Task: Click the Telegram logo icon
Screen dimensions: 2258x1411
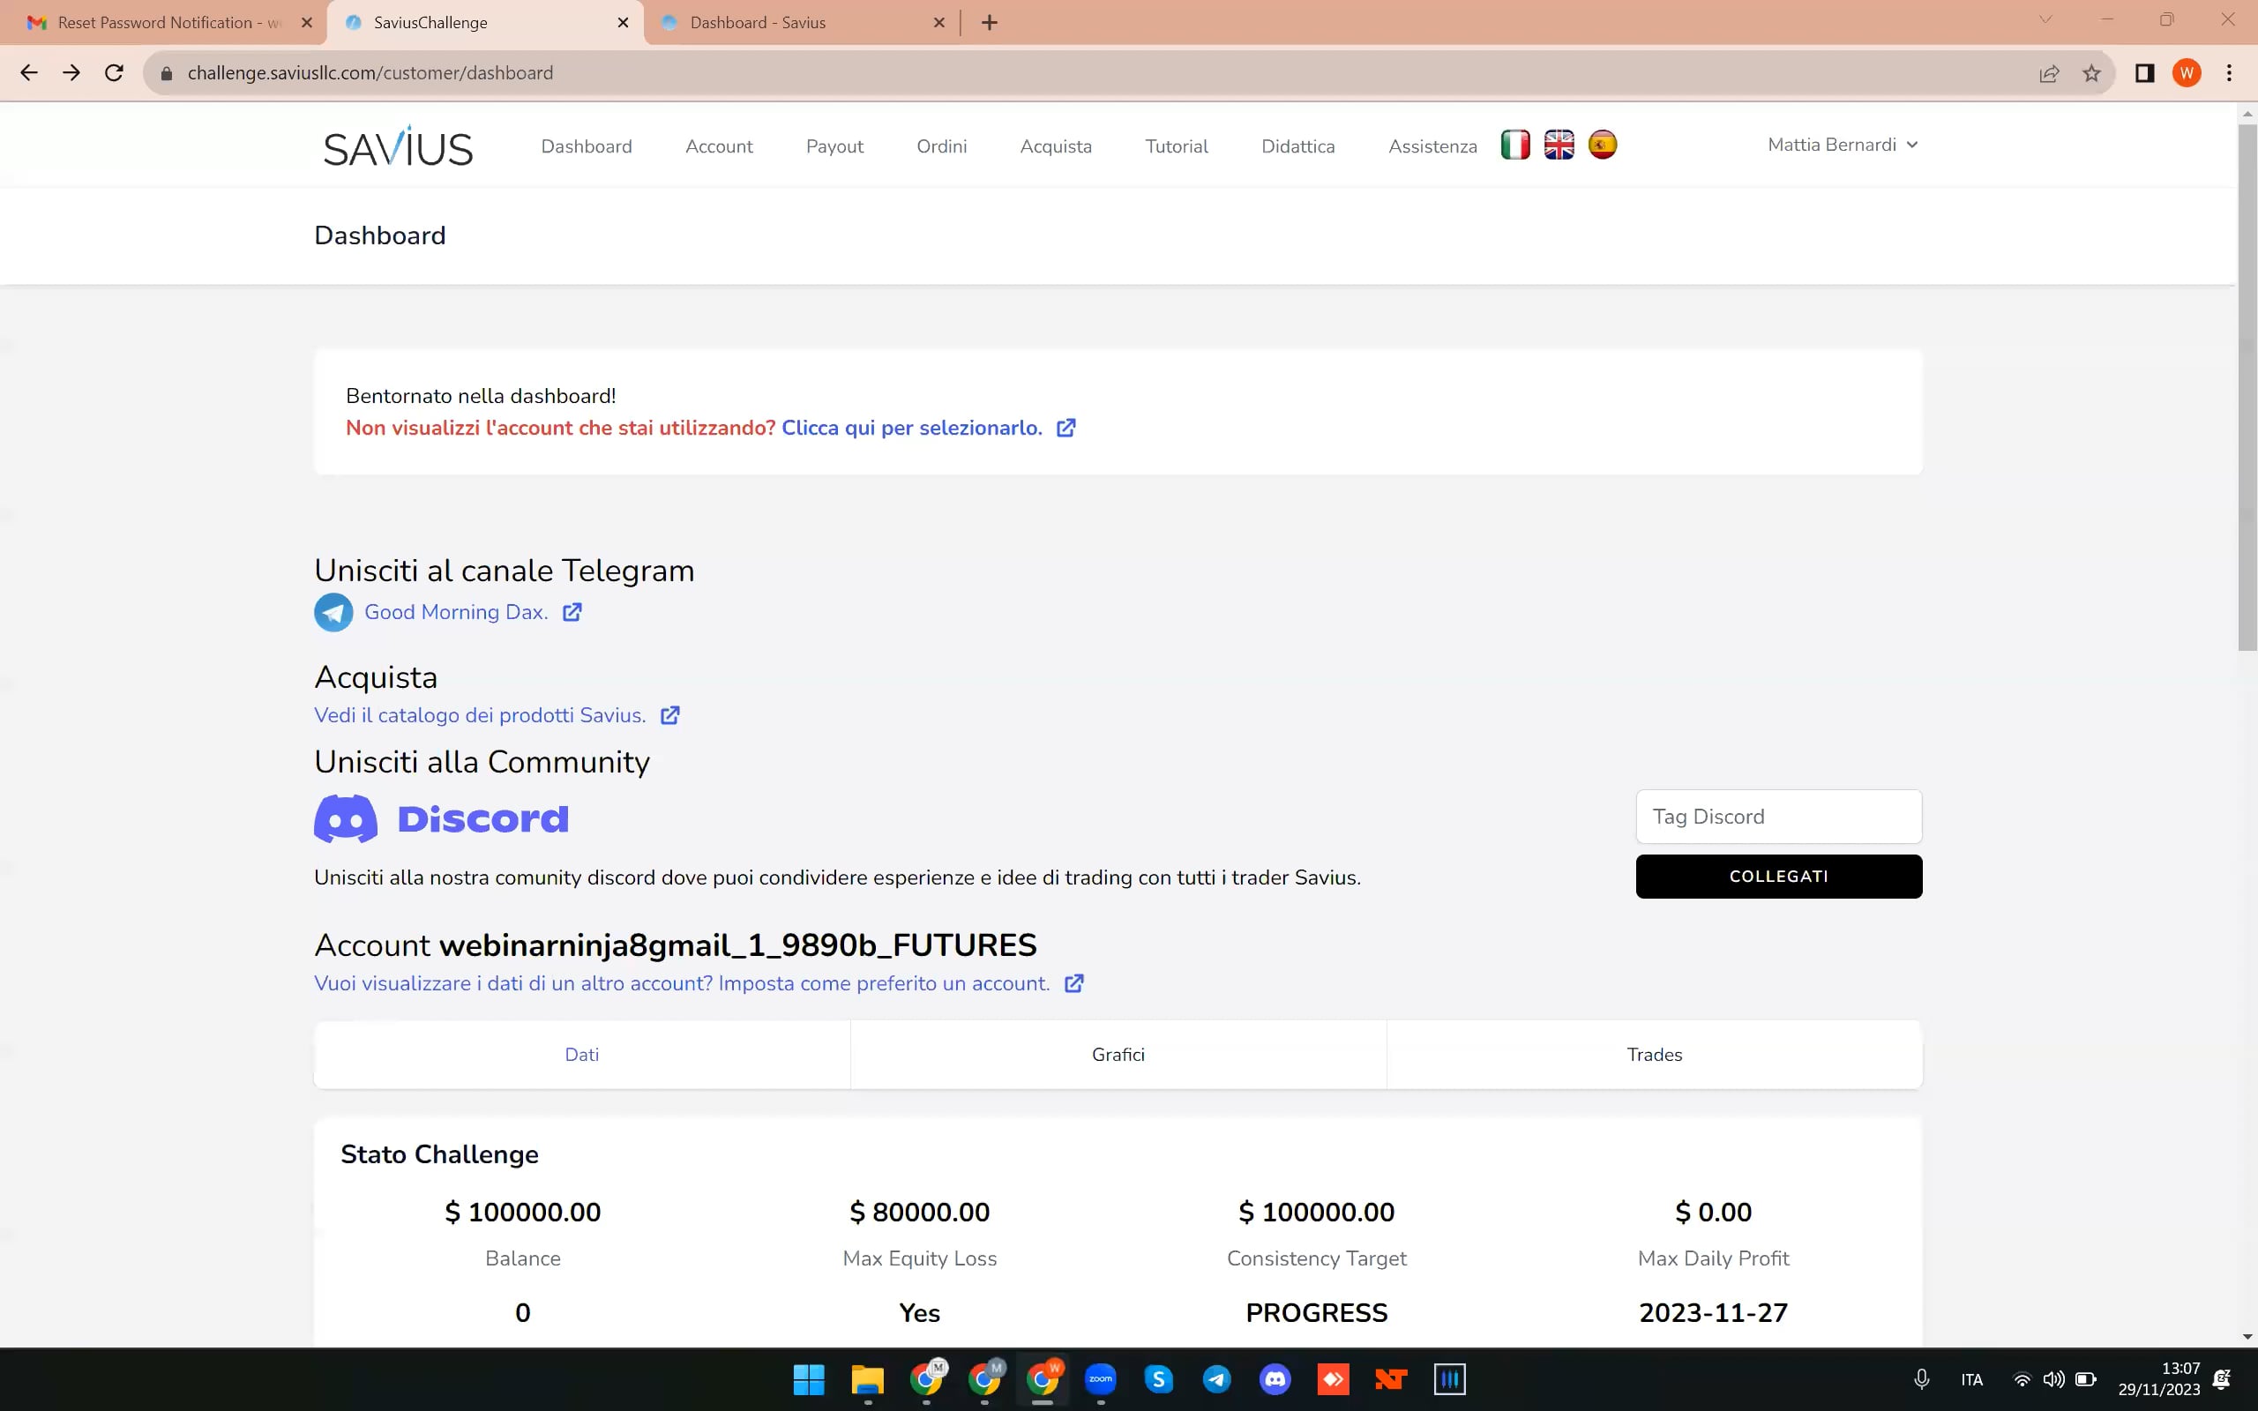Action: pos(333,612)
